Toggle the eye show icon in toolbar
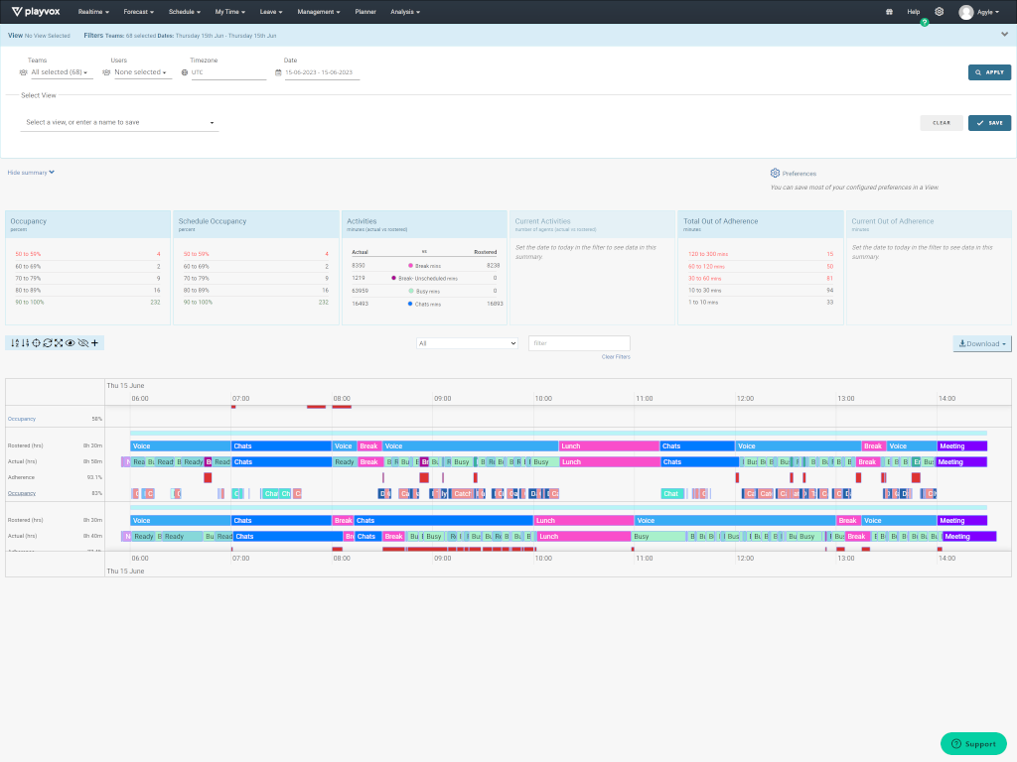Image resolution: width=1017 pixels, height=762 pixels. coord(71,343)
